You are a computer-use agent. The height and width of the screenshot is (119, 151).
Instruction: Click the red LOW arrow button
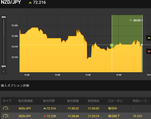coord(149,51)
